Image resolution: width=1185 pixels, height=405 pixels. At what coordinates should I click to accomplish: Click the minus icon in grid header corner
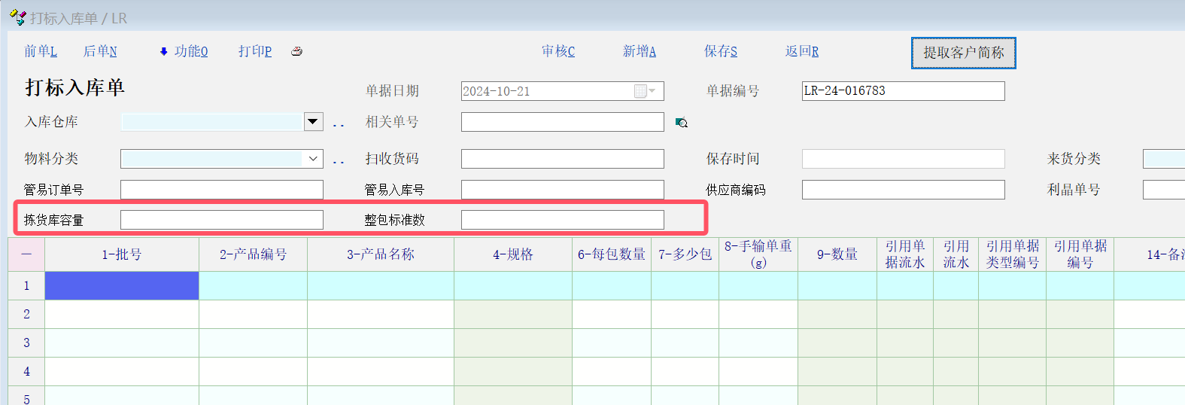pos(26,254)
